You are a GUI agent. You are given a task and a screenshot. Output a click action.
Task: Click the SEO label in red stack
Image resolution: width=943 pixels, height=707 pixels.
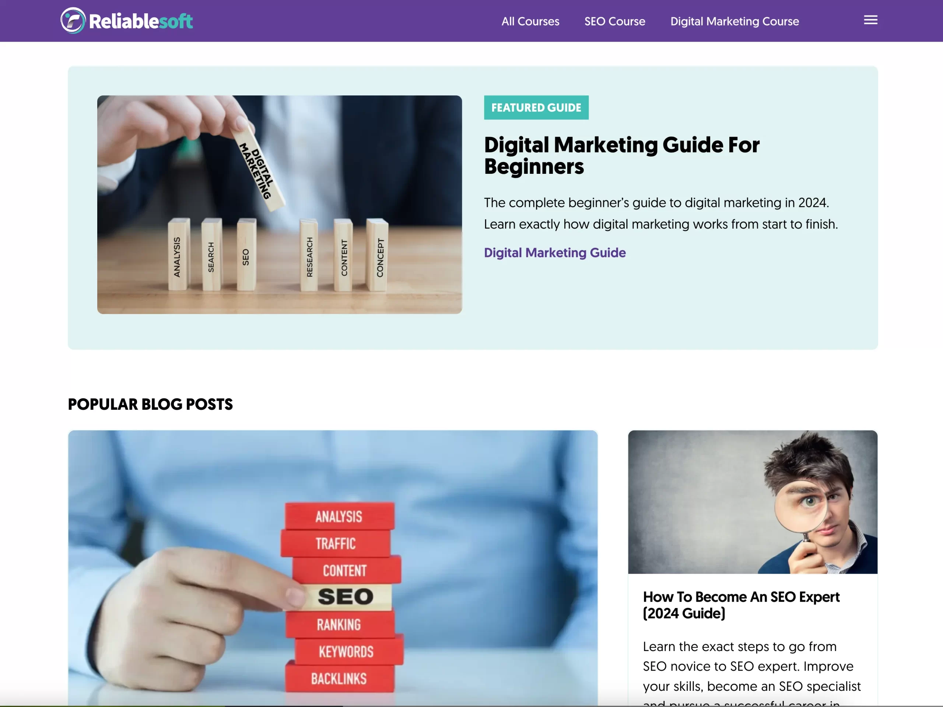(x=345, y=596)
